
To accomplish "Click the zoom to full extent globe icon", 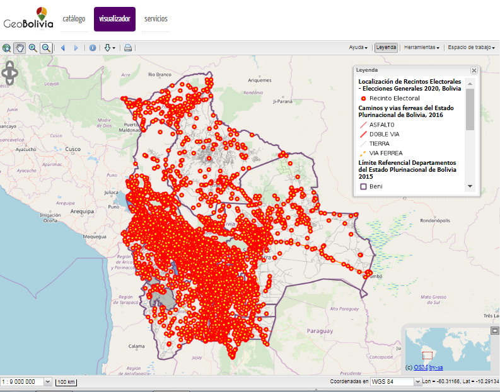I will (6, 48).
